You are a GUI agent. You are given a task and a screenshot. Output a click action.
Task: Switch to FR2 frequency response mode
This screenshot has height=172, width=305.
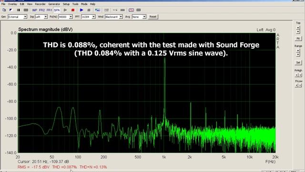pyautogui.click(x=42, y=10)
